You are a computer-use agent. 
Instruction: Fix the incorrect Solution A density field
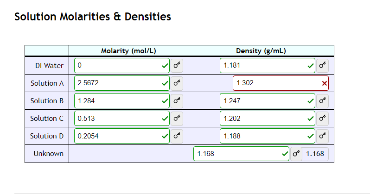(281, 83)
